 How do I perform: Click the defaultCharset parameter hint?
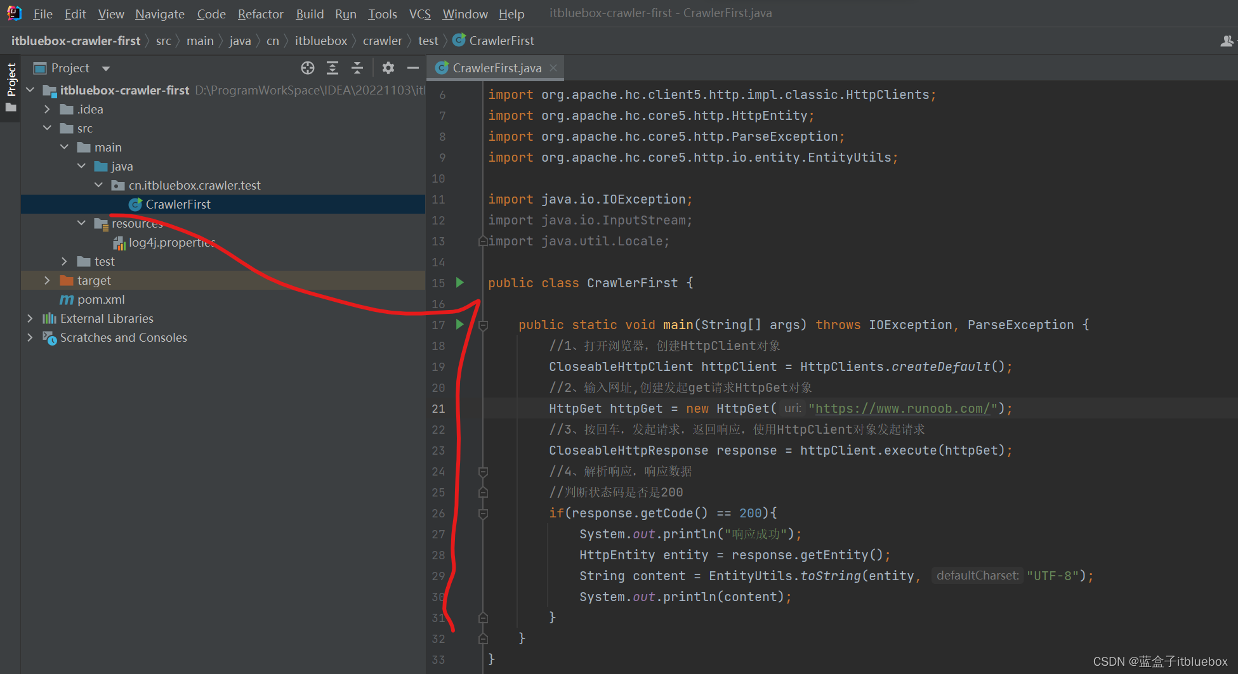coord(978,576)
